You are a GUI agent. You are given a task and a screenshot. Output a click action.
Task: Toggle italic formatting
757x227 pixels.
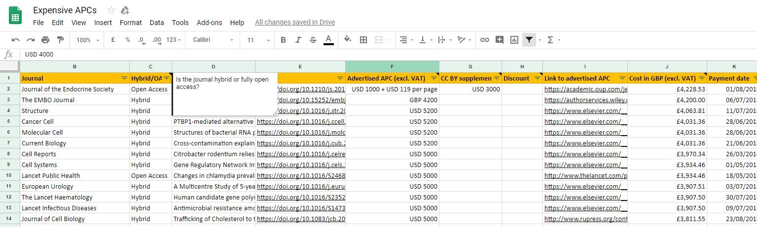tap(298, 40)
